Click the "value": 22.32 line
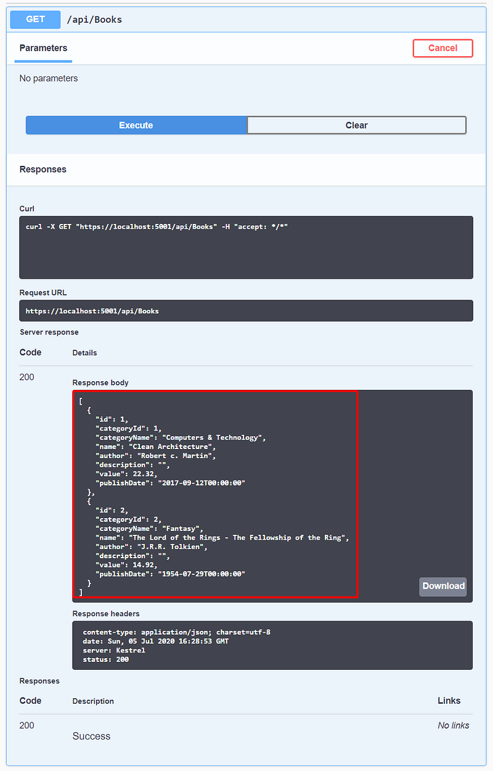 point(126,474)
